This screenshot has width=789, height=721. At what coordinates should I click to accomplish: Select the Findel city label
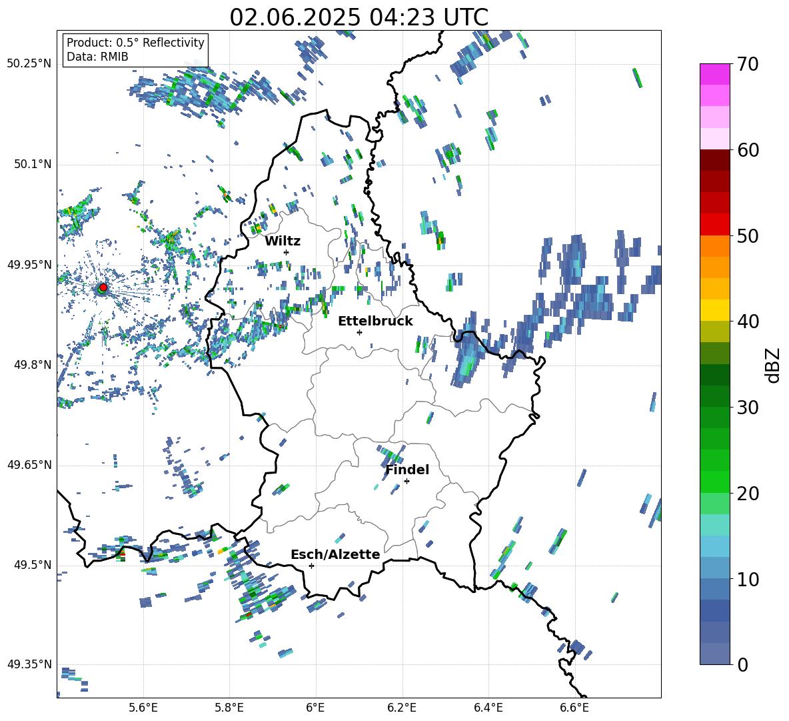(407, 470)
